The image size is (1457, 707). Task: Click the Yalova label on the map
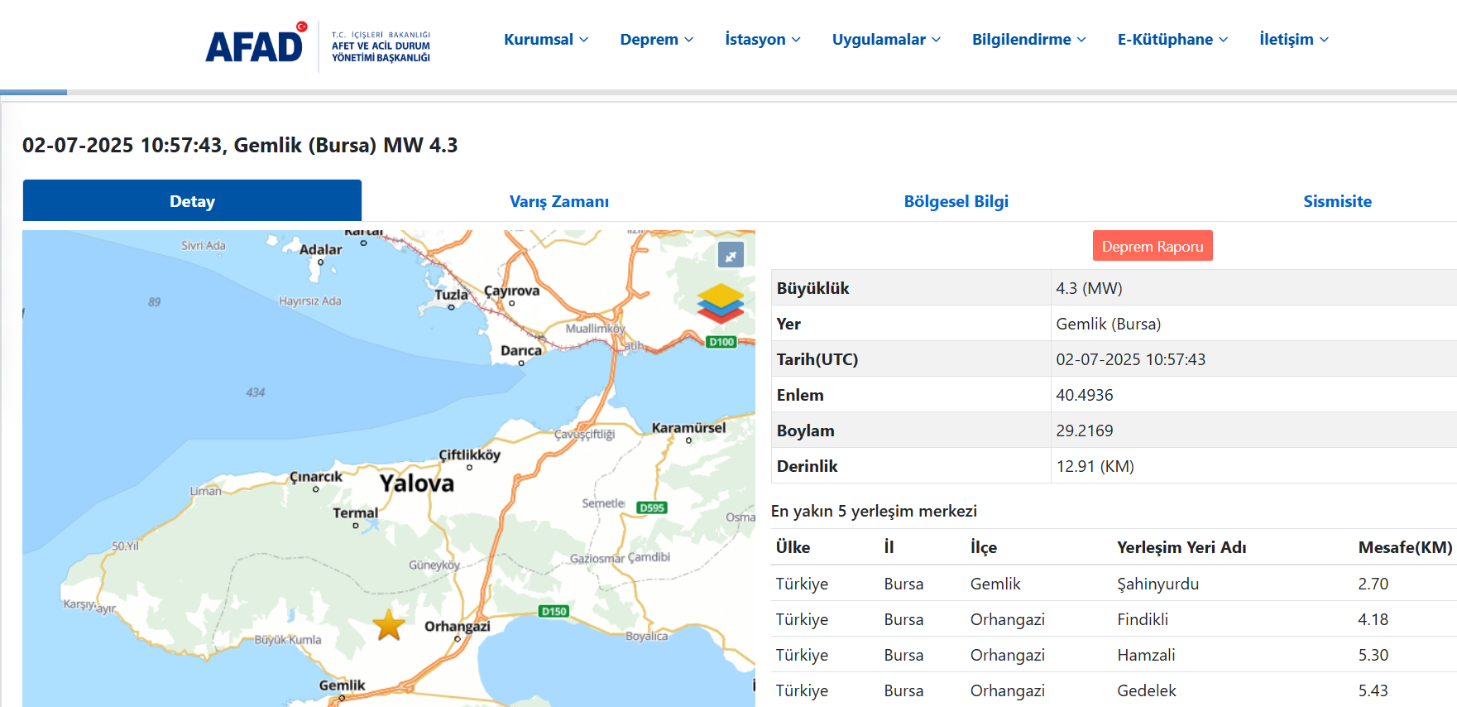click(x=416, y=483)
